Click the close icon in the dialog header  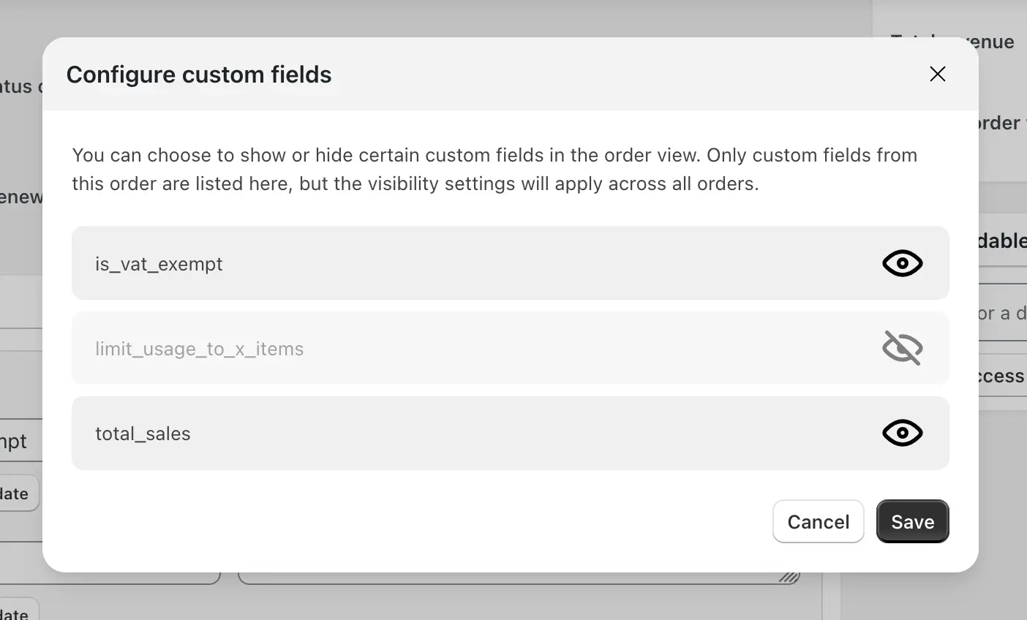tap(937, 74)
